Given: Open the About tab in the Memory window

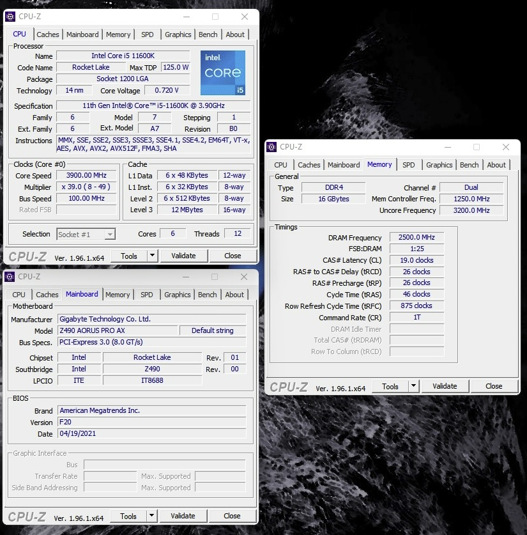Looking at the screenshot, I should (x=496, y=165).
